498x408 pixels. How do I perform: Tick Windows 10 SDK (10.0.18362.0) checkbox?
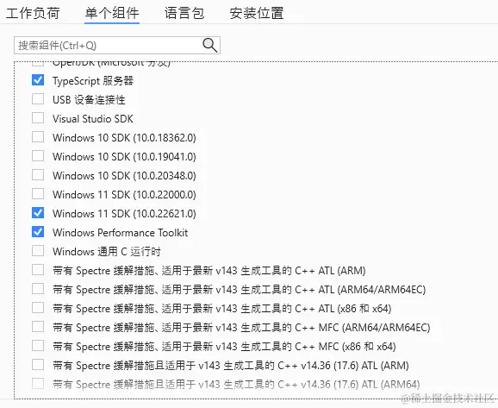coord(38,137)
